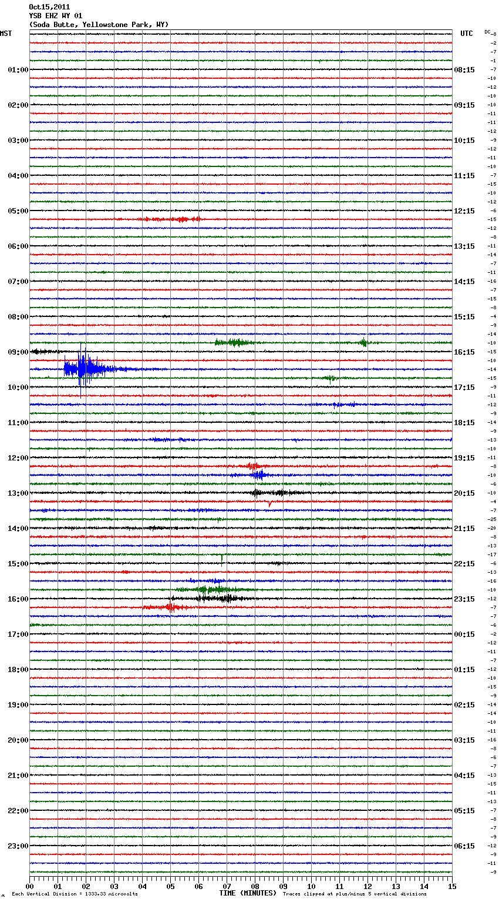
Task: Click the MST timezone header
Action: coord(6,34)
